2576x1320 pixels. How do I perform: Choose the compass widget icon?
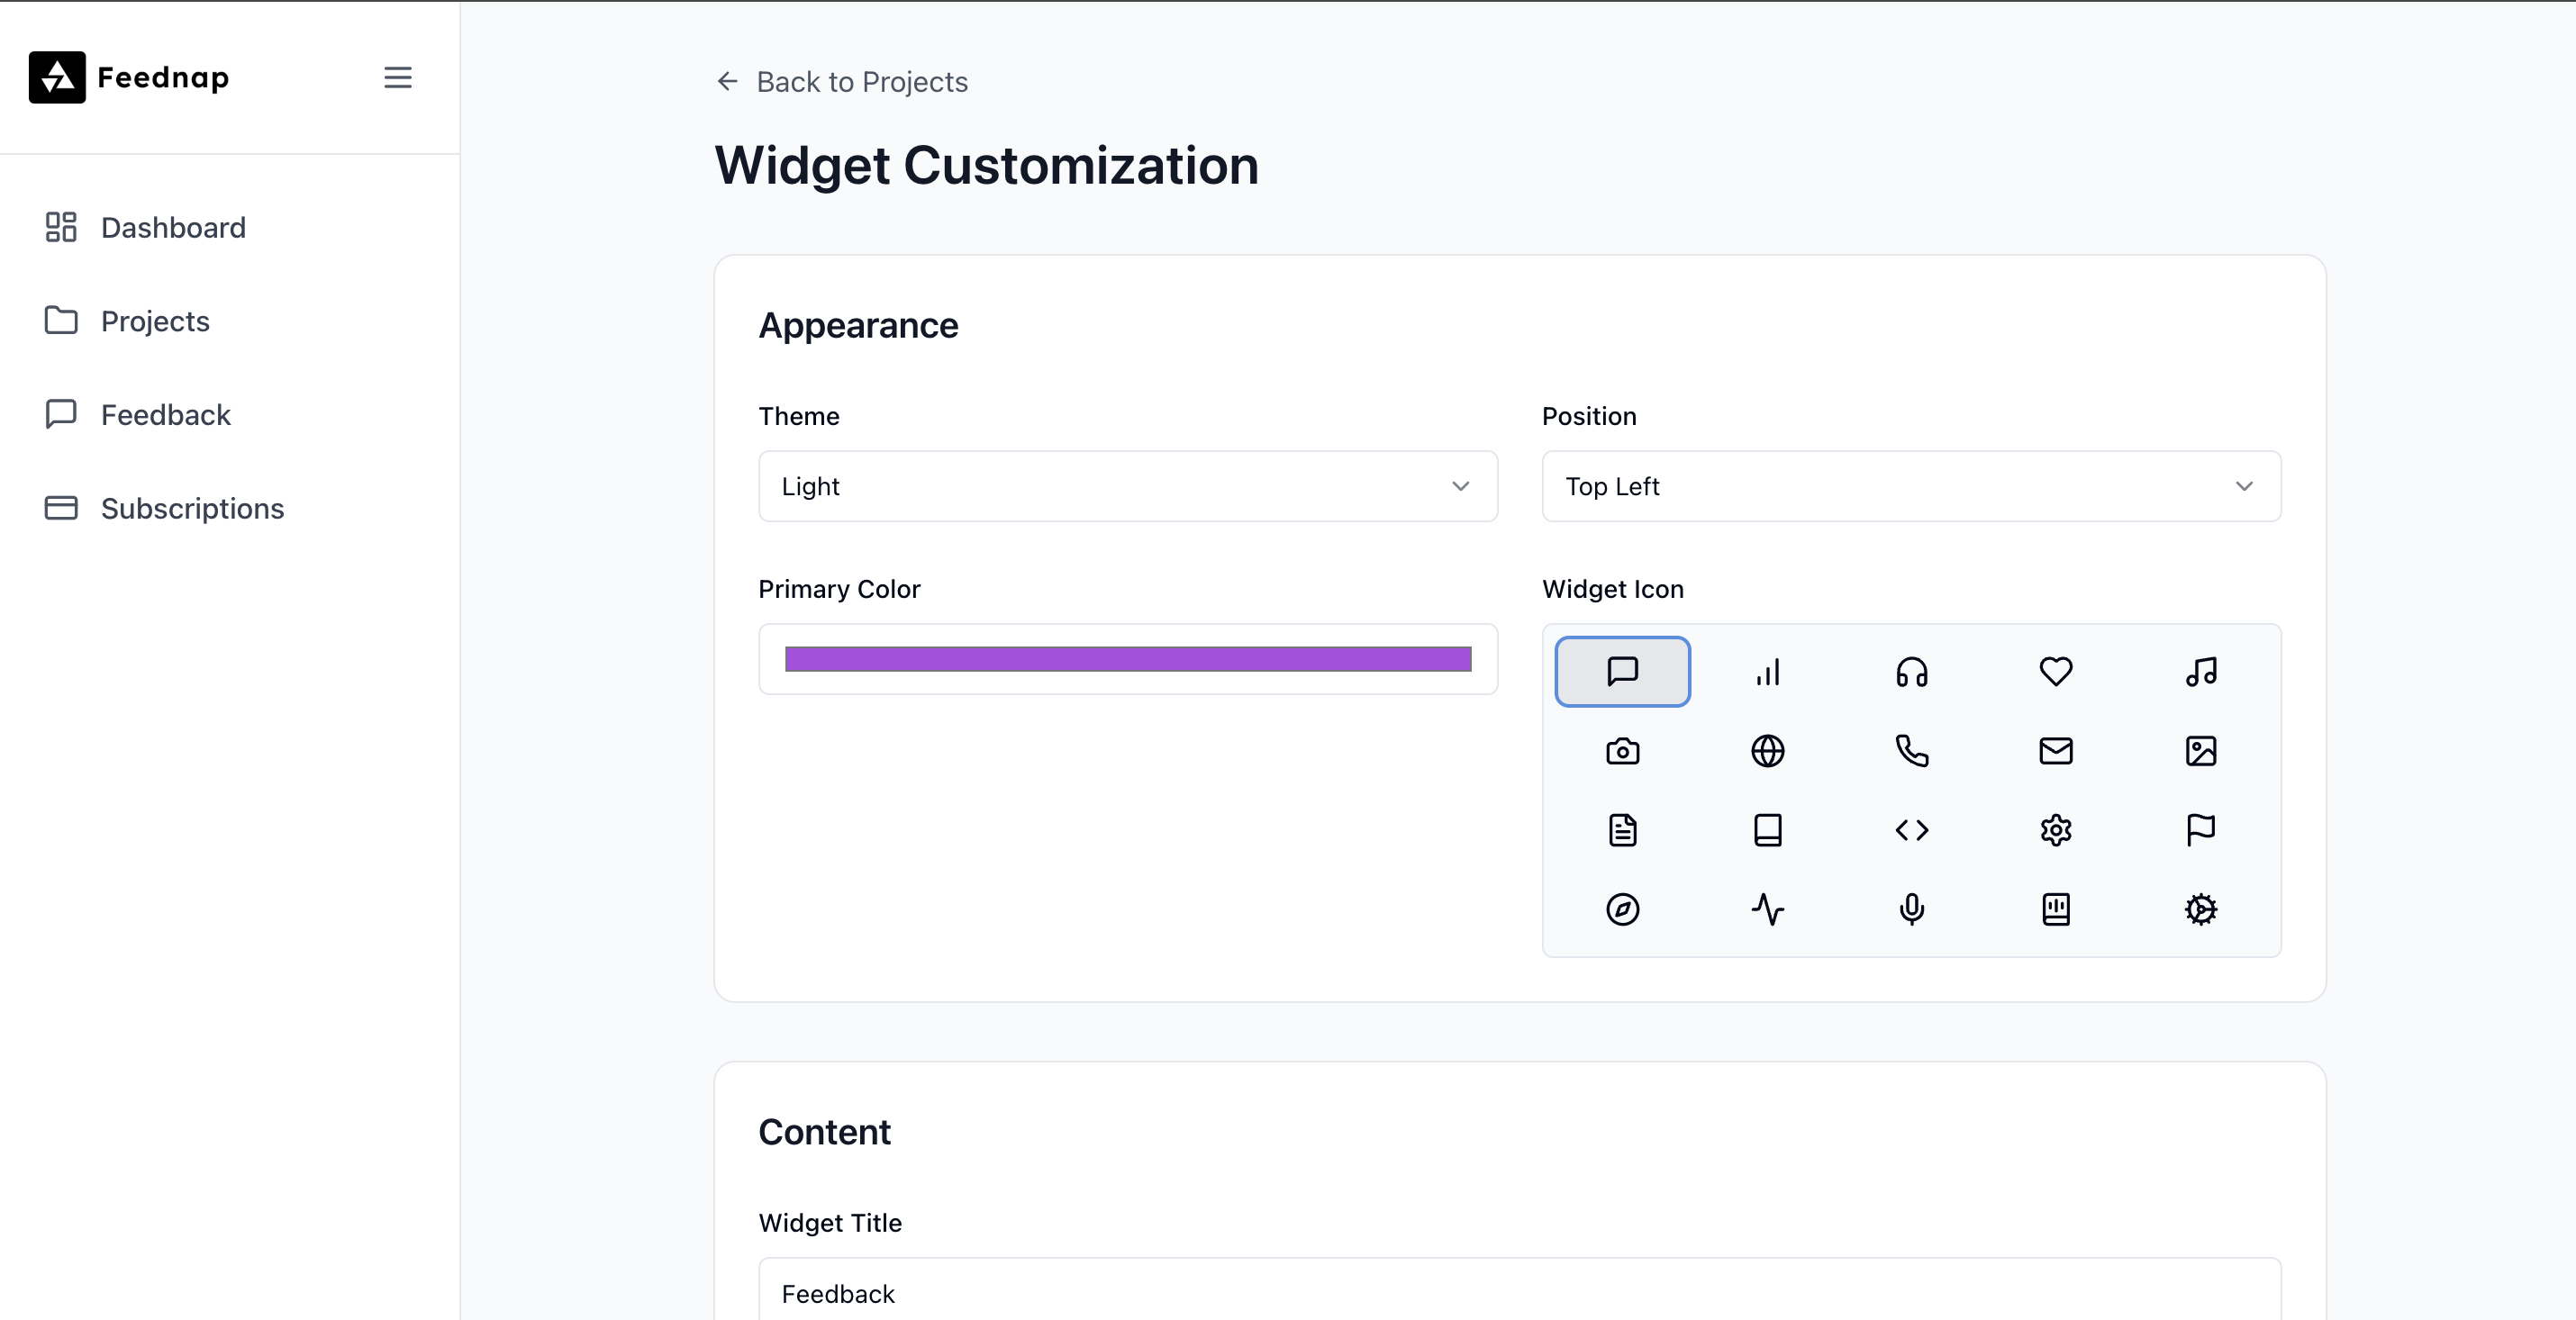1622,909
